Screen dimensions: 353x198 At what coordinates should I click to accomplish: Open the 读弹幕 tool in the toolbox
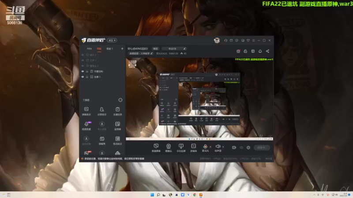[x=117, y=126]
